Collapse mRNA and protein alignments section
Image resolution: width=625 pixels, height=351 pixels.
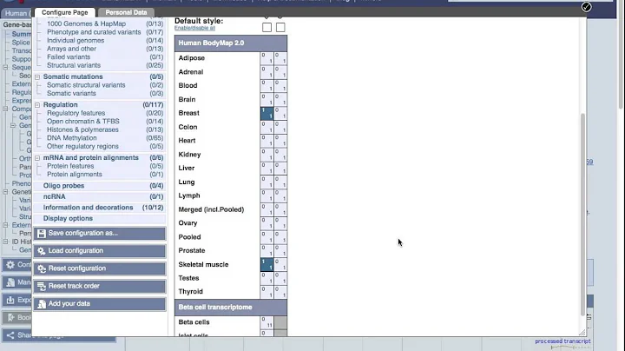click(37, 158)
